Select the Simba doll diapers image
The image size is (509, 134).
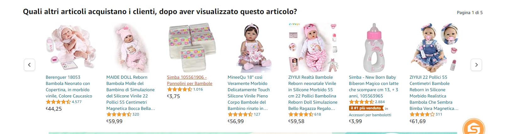[x=192, y=47]
